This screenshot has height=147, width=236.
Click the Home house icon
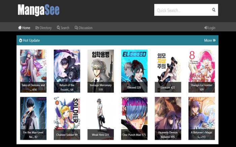pos(20,28)
